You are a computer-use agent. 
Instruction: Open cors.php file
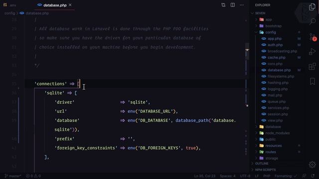coord(275,64)
